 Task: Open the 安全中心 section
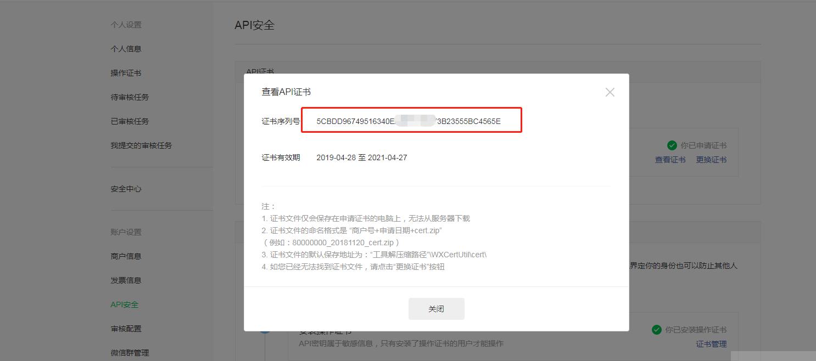[125, 188]
